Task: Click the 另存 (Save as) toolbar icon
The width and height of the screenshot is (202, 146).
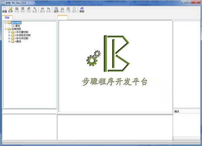Action: coord(29,10)
